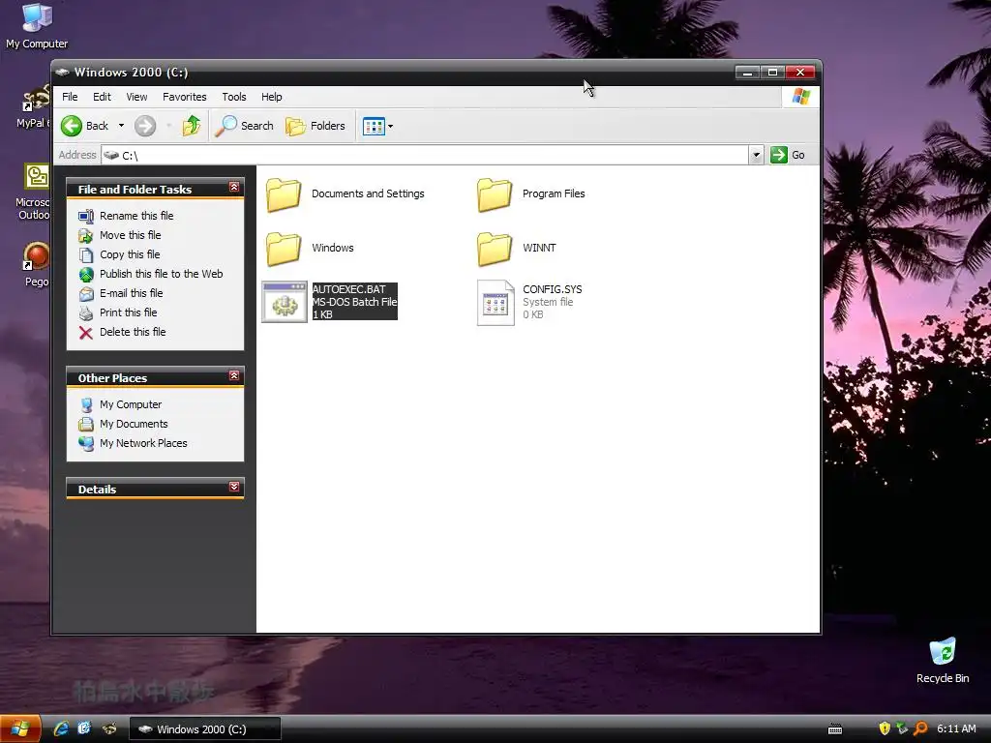Image resolution: width=991 pixels, height=743 pixels.
Task: Click the window title bar drive icon
Action: click(62, 72)
